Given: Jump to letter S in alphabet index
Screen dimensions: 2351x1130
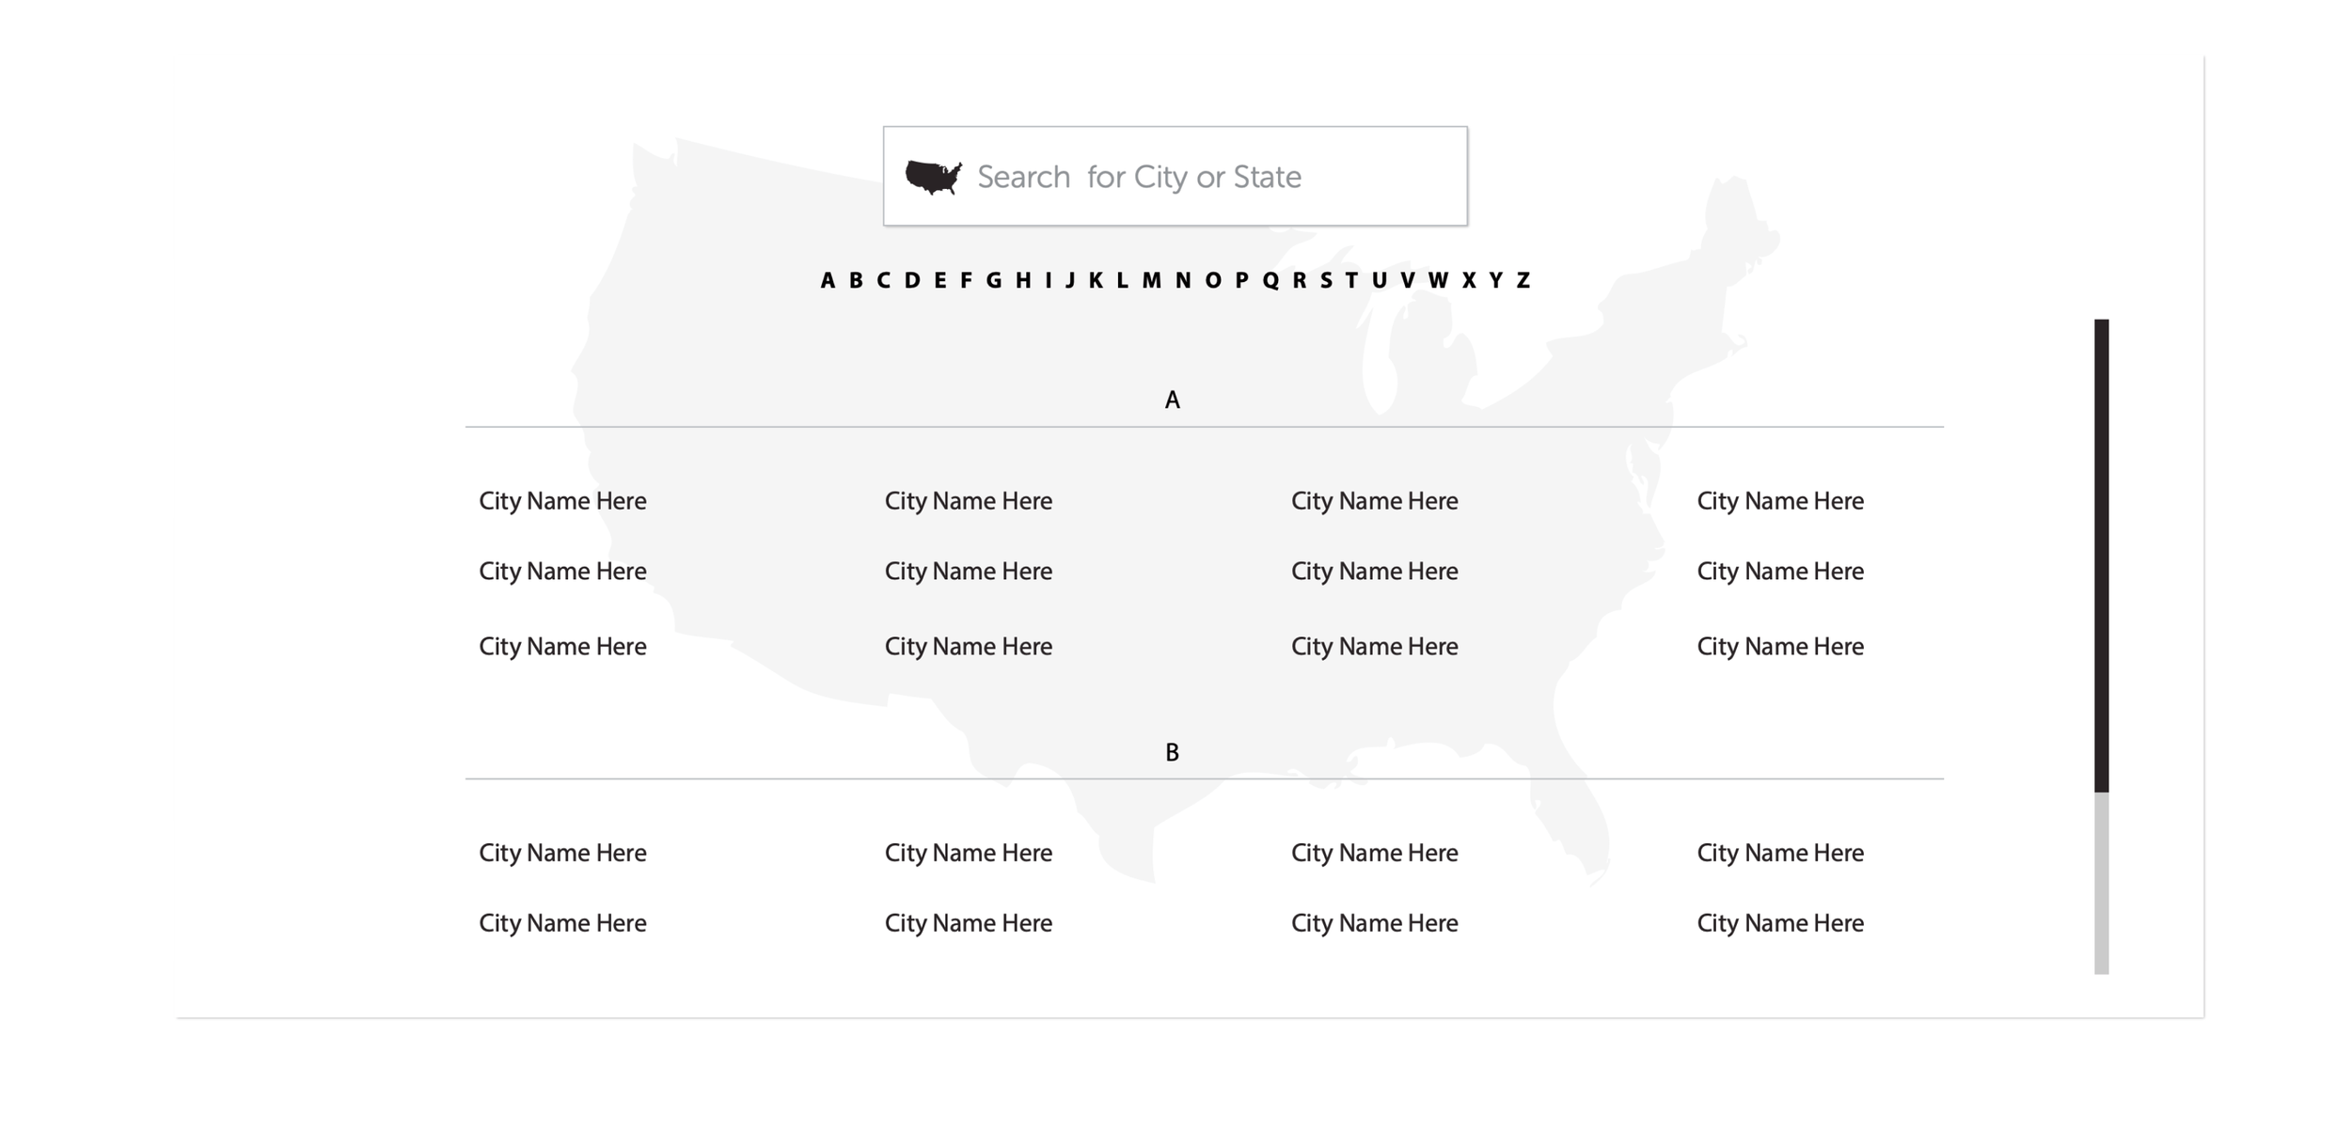Looking at the screenshot, I should click(x=1326, y=280).
